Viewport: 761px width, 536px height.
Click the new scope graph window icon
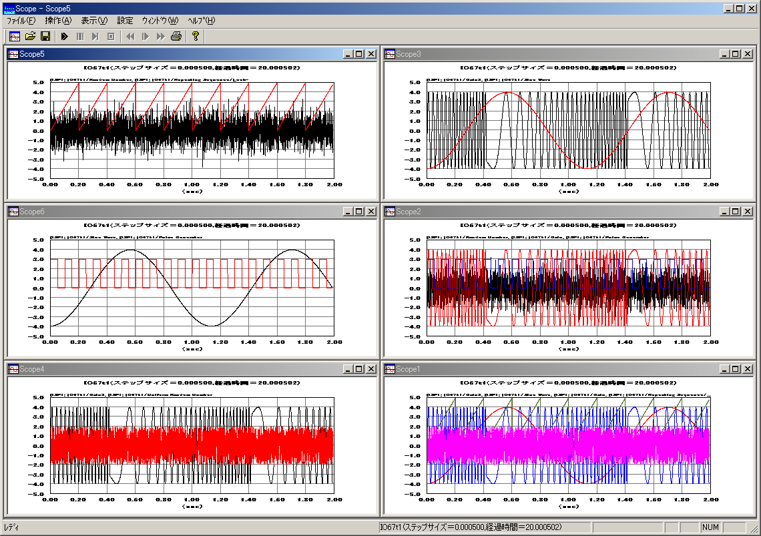(x=15, y=36)
